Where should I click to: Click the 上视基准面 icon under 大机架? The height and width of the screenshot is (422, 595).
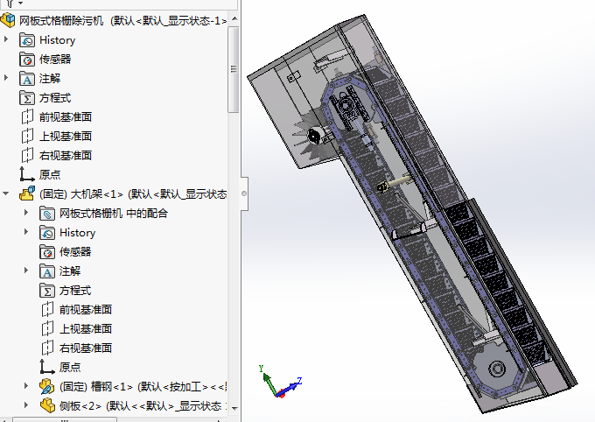point(47,328)
